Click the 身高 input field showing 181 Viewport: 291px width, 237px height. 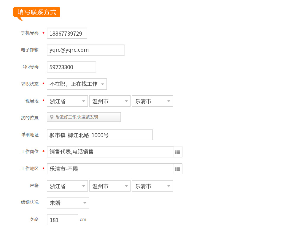click(x=63, y=220)
